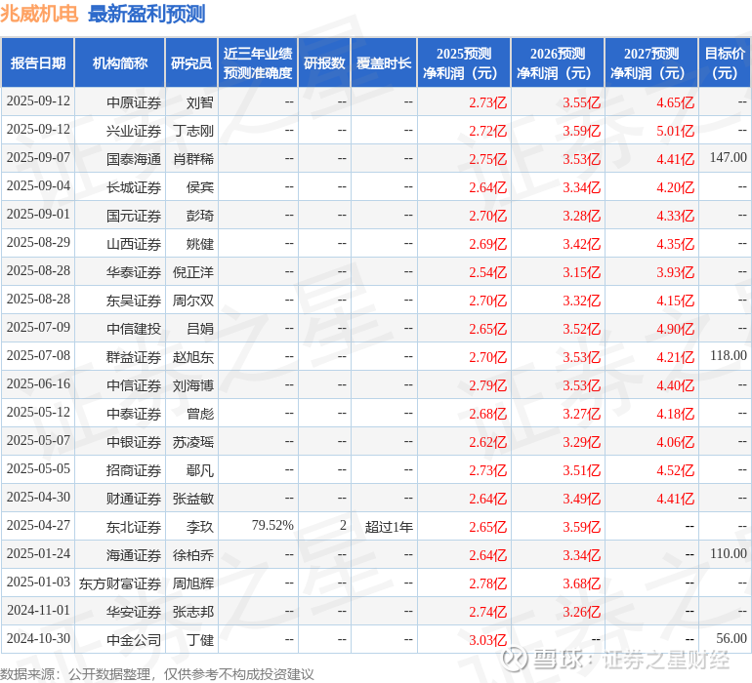Click analyst name 徐柏乔

(x=193, y=555)
